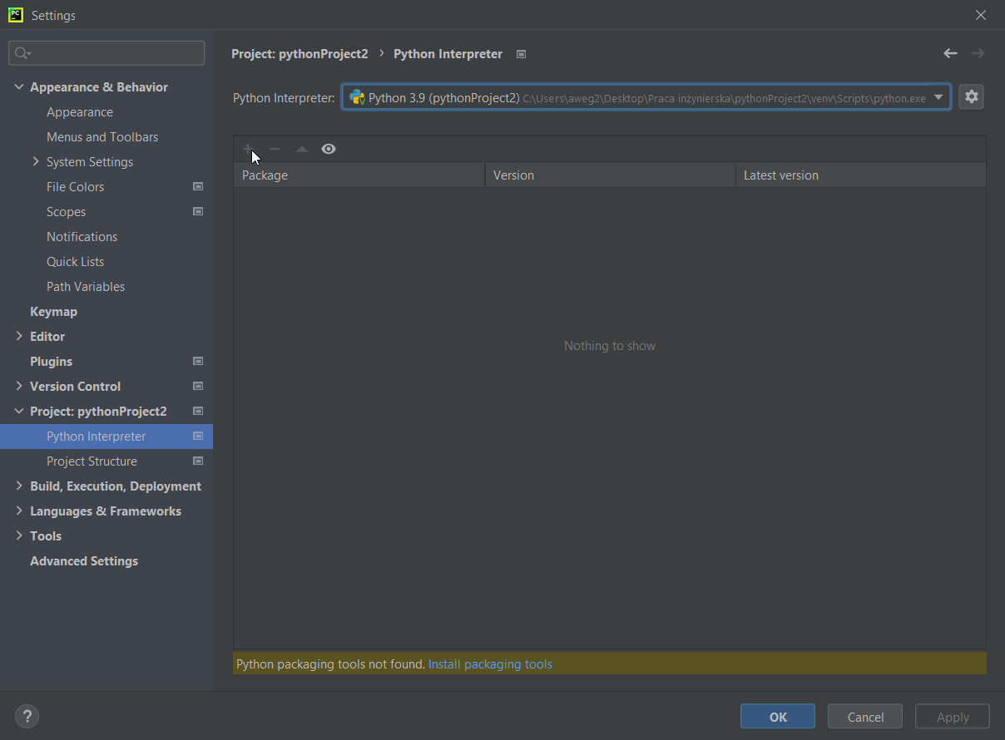The width and height of the screenshot is (1005, 740).
Task: Click the help question mark button
Action: (x=27, y=716)
